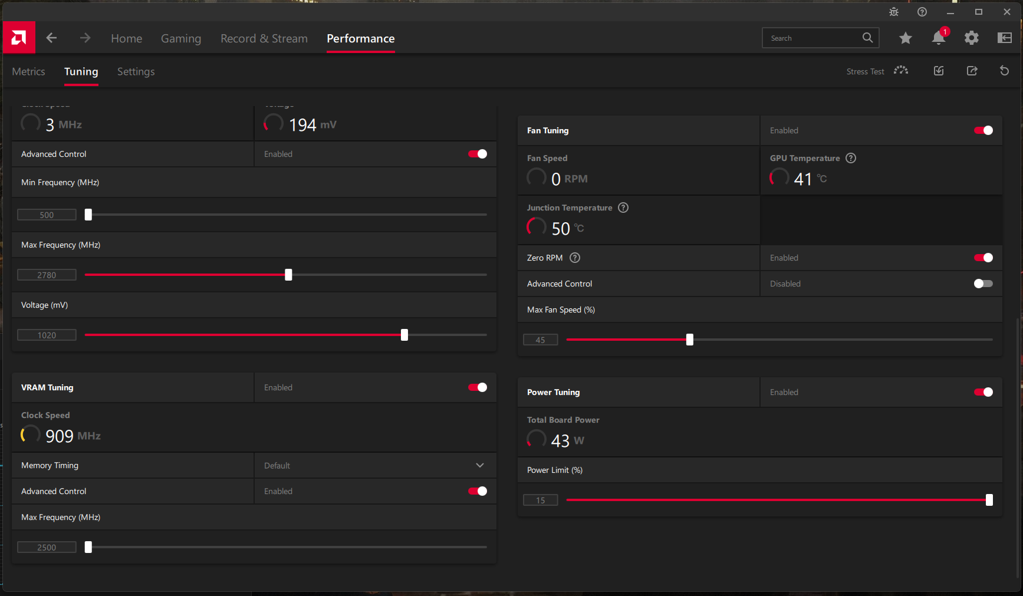Click Min Frequency slider handle
The image size is (1023, 596).
[88, 215]
